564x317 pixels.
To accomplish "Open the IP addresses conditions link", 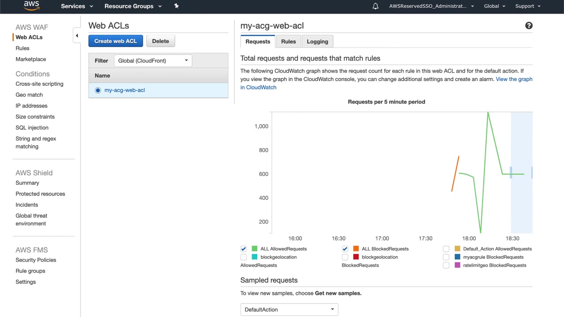I will tap(31, 106).
